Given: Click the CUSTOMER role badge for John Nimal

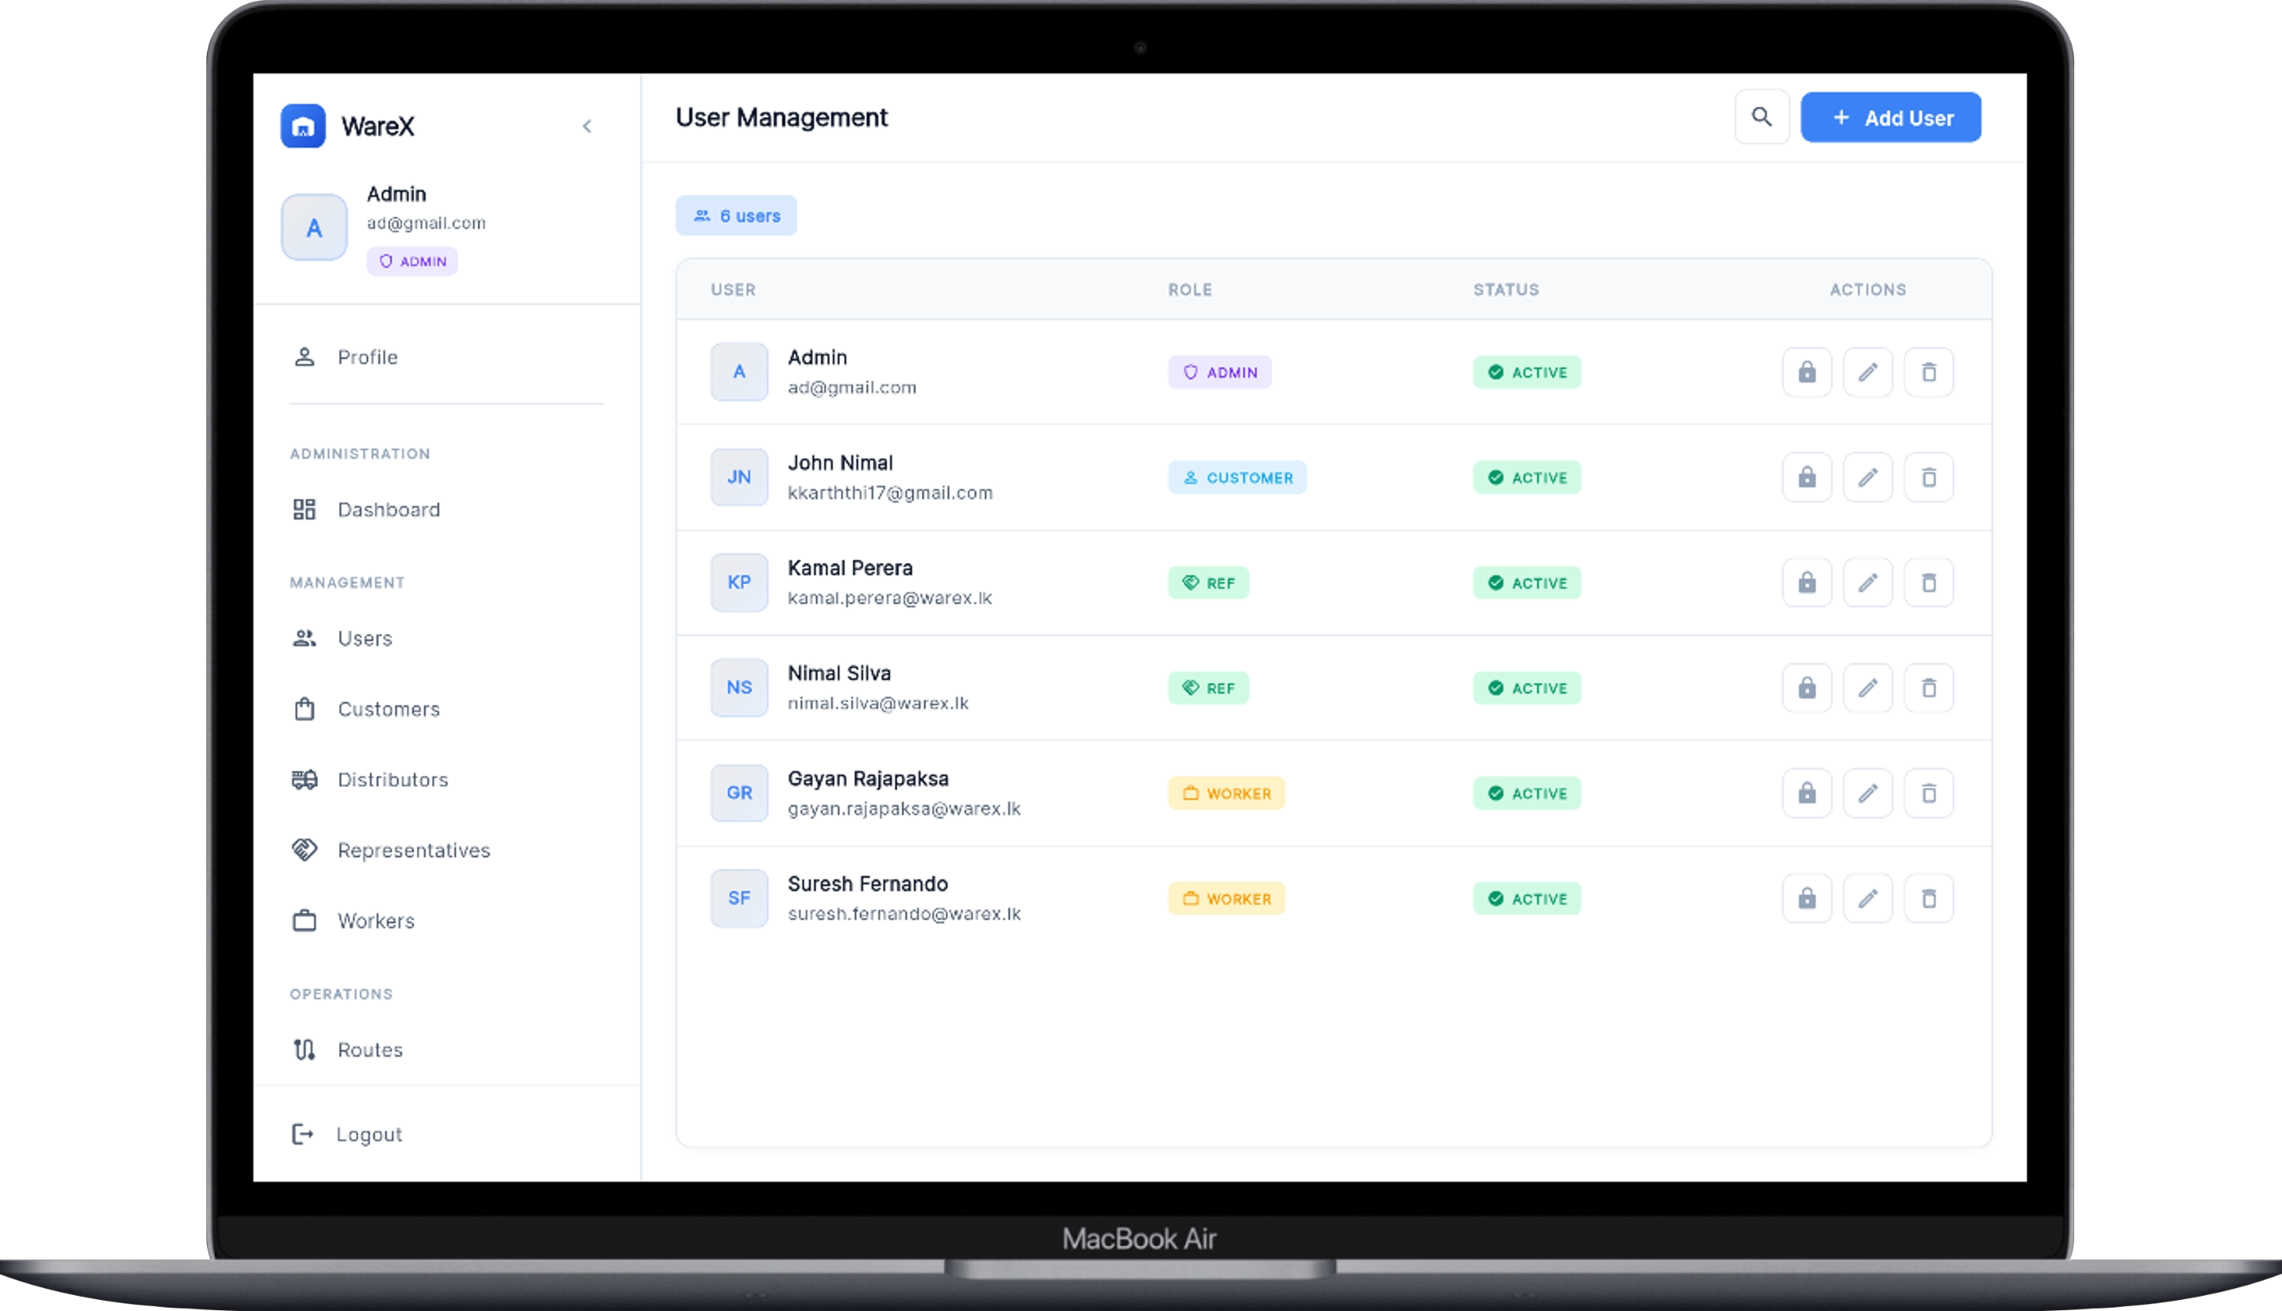Looking at the screenshot, I should coord(1238,478).
